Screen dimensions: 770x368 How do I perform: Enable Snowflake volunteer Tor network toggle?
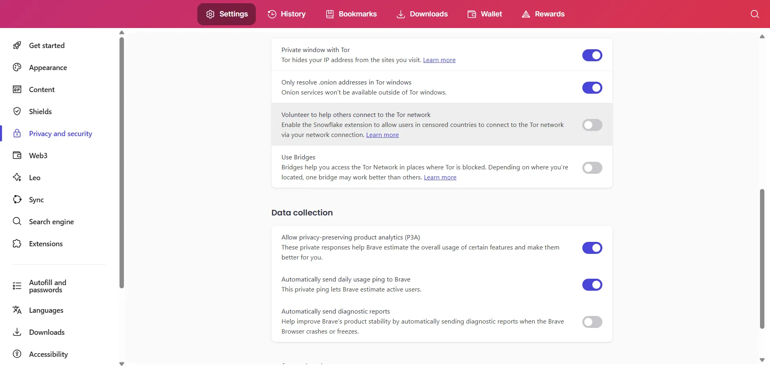click(592, 125)
